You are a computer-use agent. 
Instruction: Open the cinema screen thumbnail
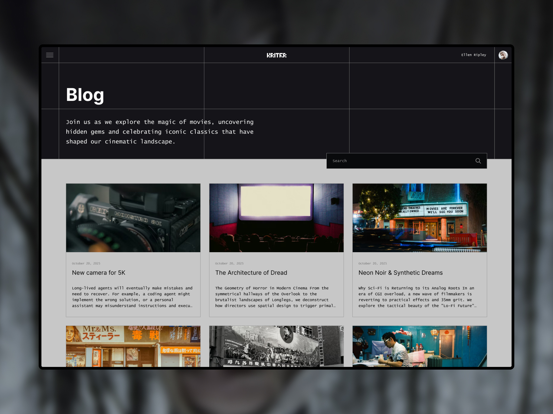point(276,218)
